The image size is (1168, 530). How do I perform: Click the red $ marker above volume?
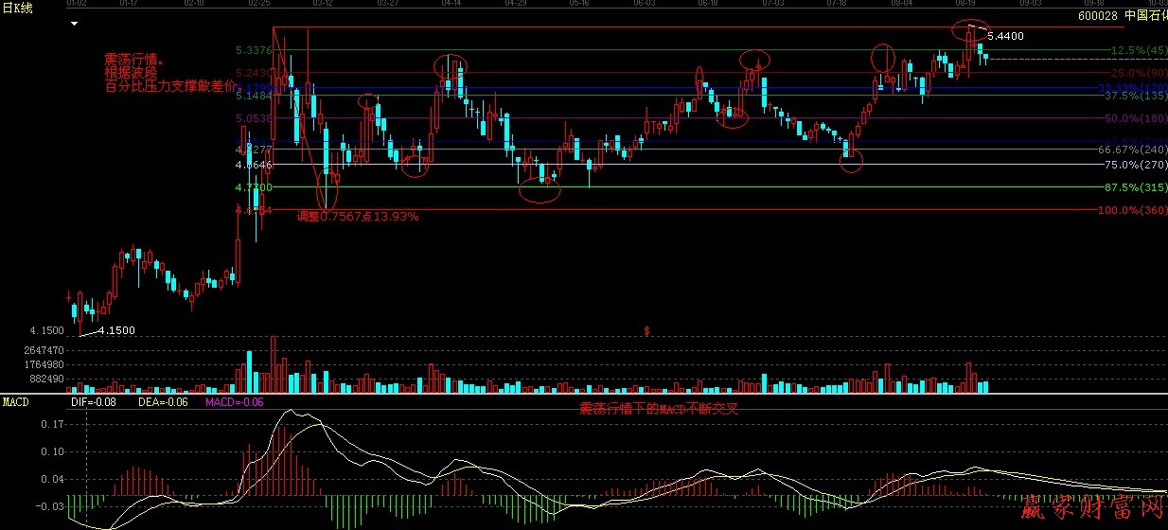[x=646, y=330]
